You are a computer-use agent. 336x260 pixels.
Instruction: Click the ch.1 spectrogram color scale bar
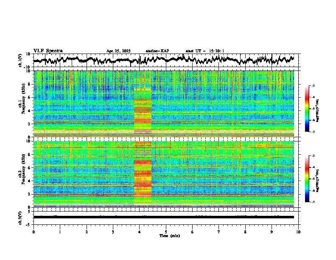(307, 108)
